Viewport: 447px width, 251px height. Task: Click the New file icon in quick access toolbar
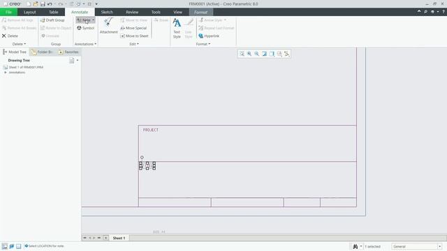point(29,4)
